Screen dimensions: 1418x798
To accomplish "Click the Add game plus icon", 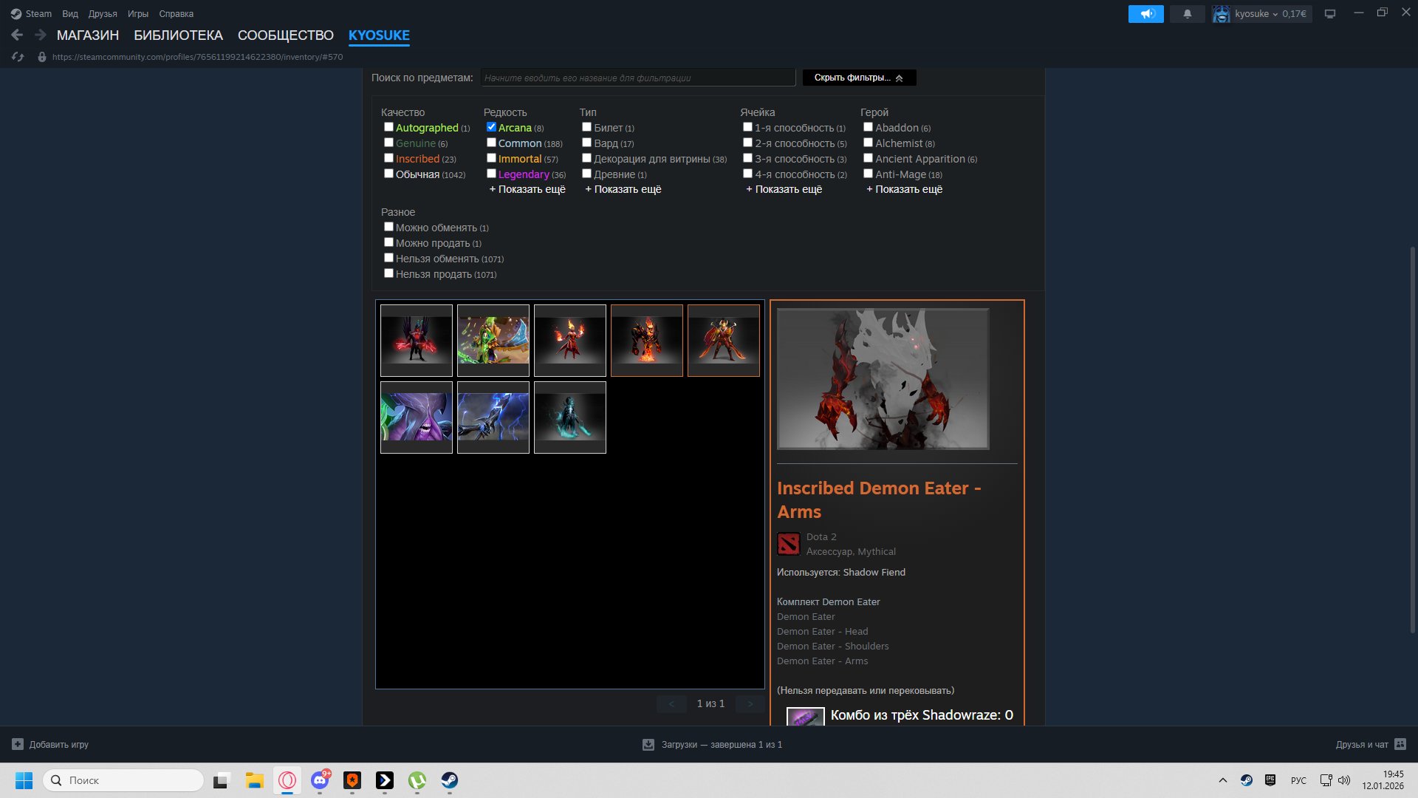I will pos(18,744).
